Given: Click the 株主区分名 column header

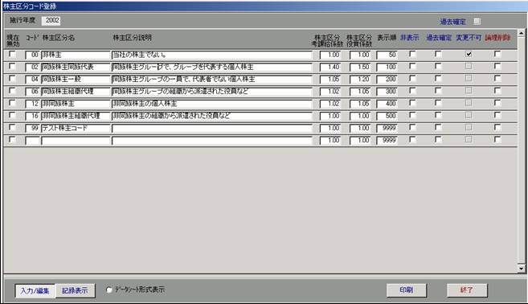Looking at the screenshot, I should 59,38.
